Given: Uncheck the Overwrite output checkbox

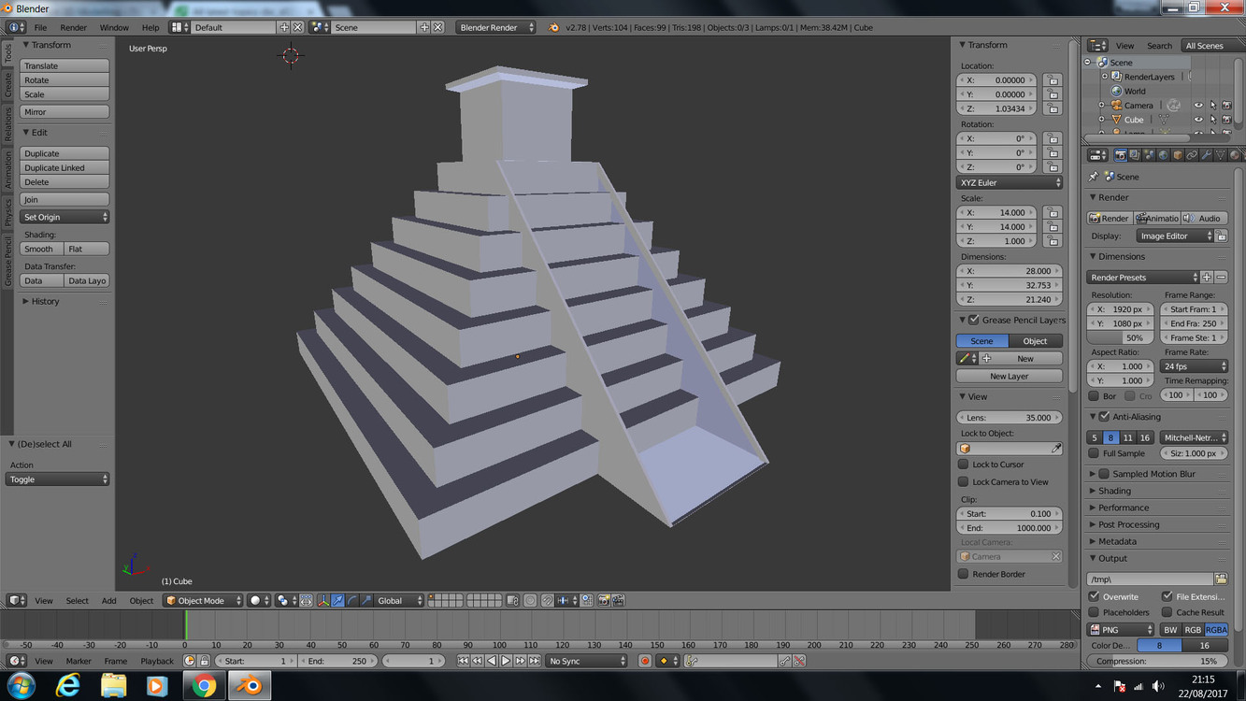Looking at the screenshot, I should pos(1095,596).
